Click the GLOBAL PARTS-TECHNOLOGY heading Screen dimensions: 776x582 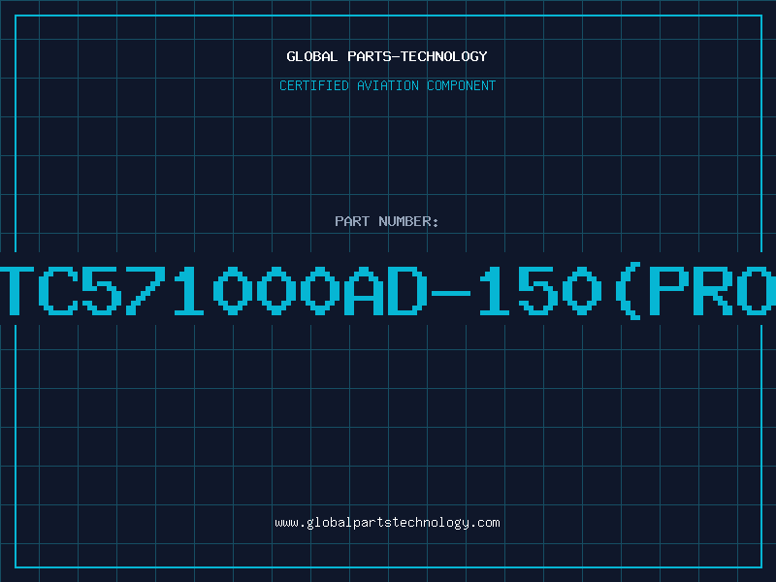tap(387, 56)
